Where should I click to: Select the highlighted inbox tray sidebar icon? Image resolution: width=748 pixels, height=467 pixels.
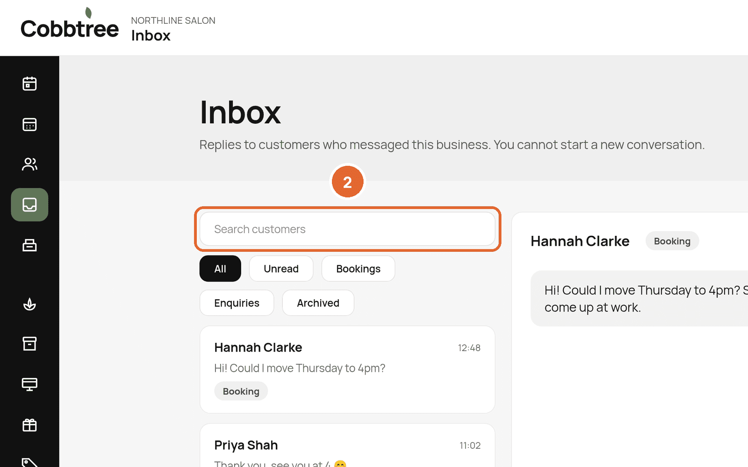pyautogui.click(x=29, y=205)
